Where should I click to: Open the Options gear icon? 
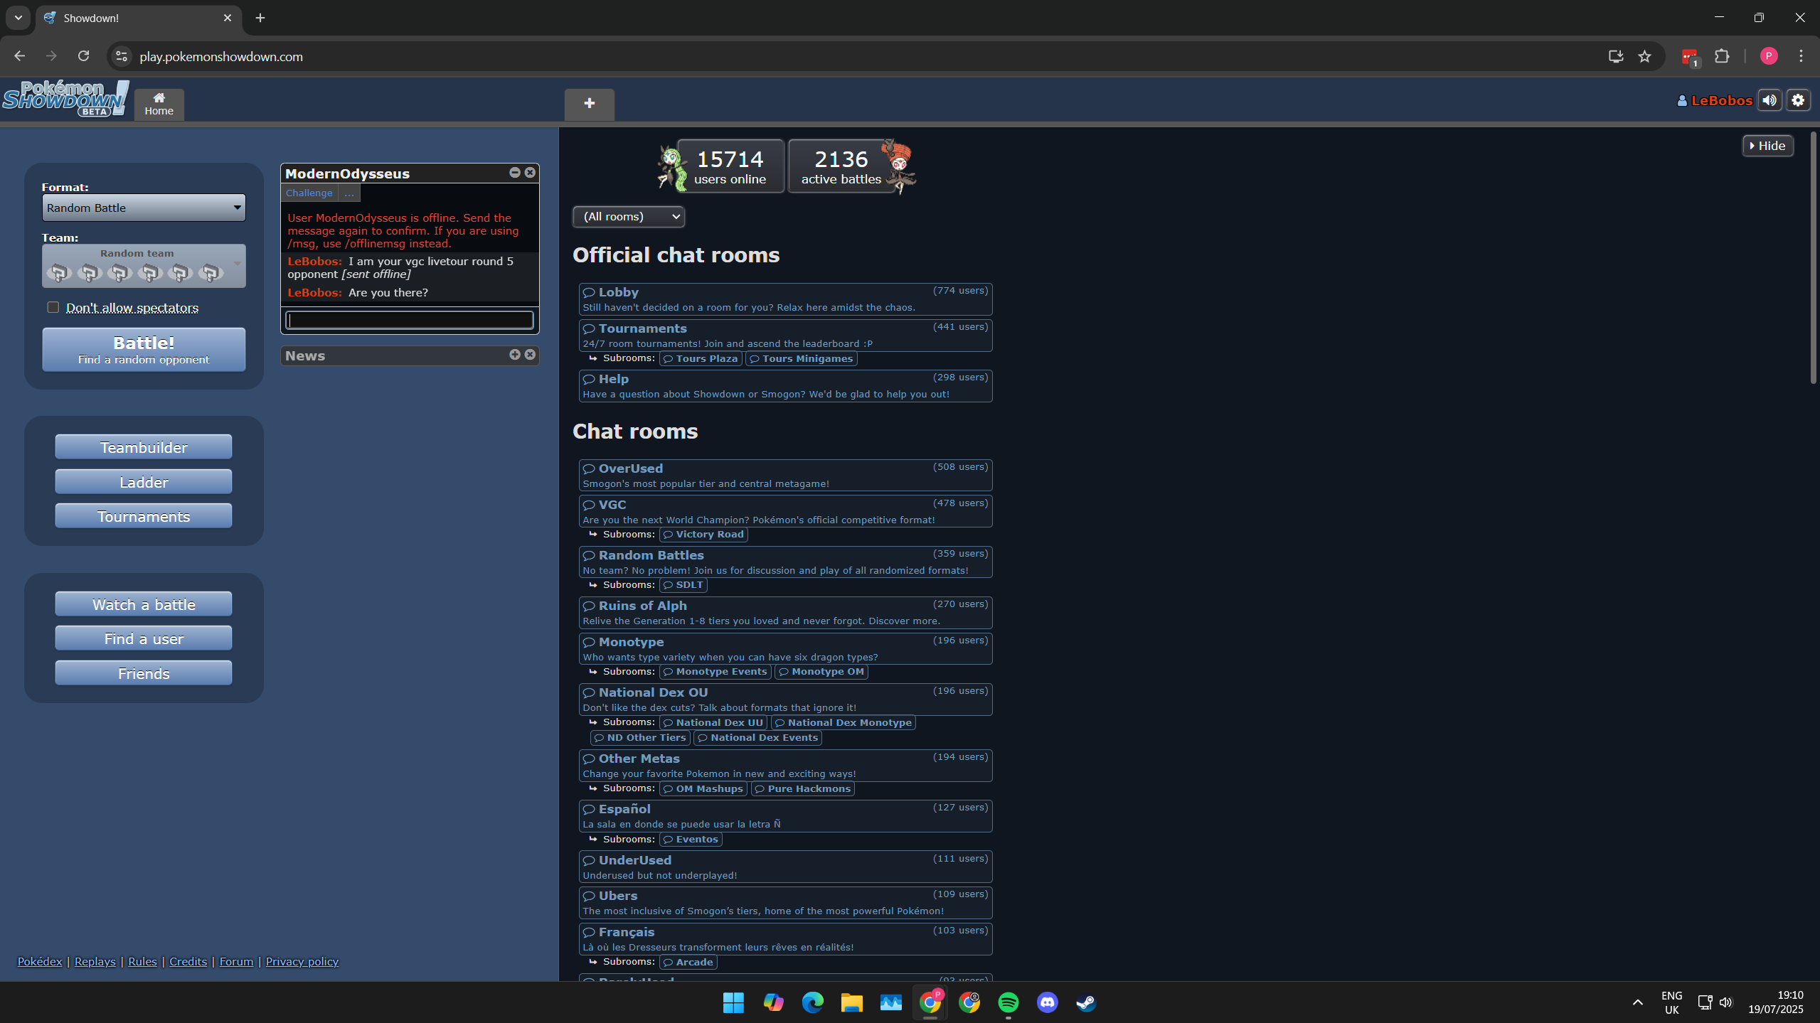click(x=1798, y=101)
